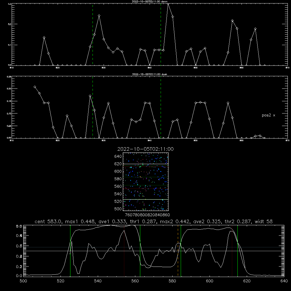Image resolution: width=291 pixels, height=291 pixels.
Task: Click the '0.1' y-axis label of dawn plot
Action: click(x=10, y=45)
